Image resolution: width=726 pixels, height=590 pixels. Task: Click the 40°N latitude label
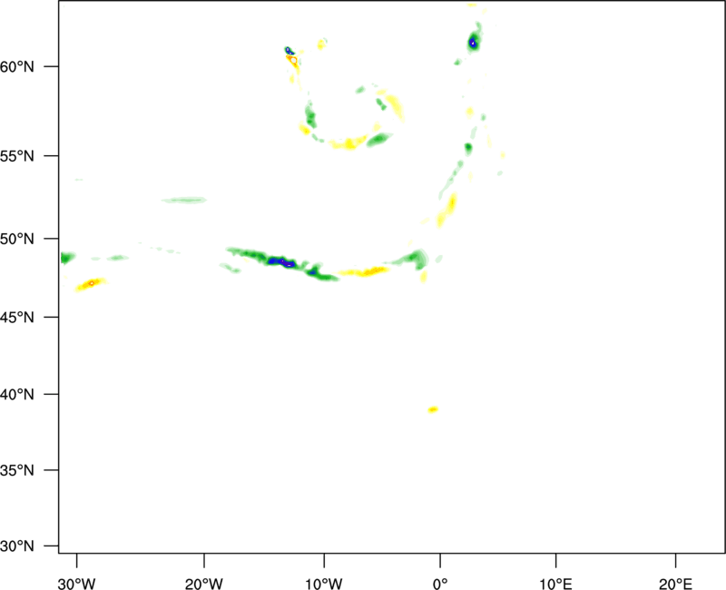point(17,395)
